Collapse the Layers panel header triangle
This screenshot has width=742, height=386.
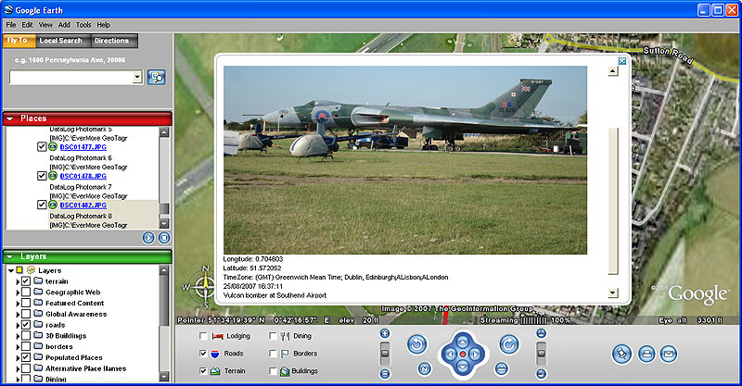point(10,256)
